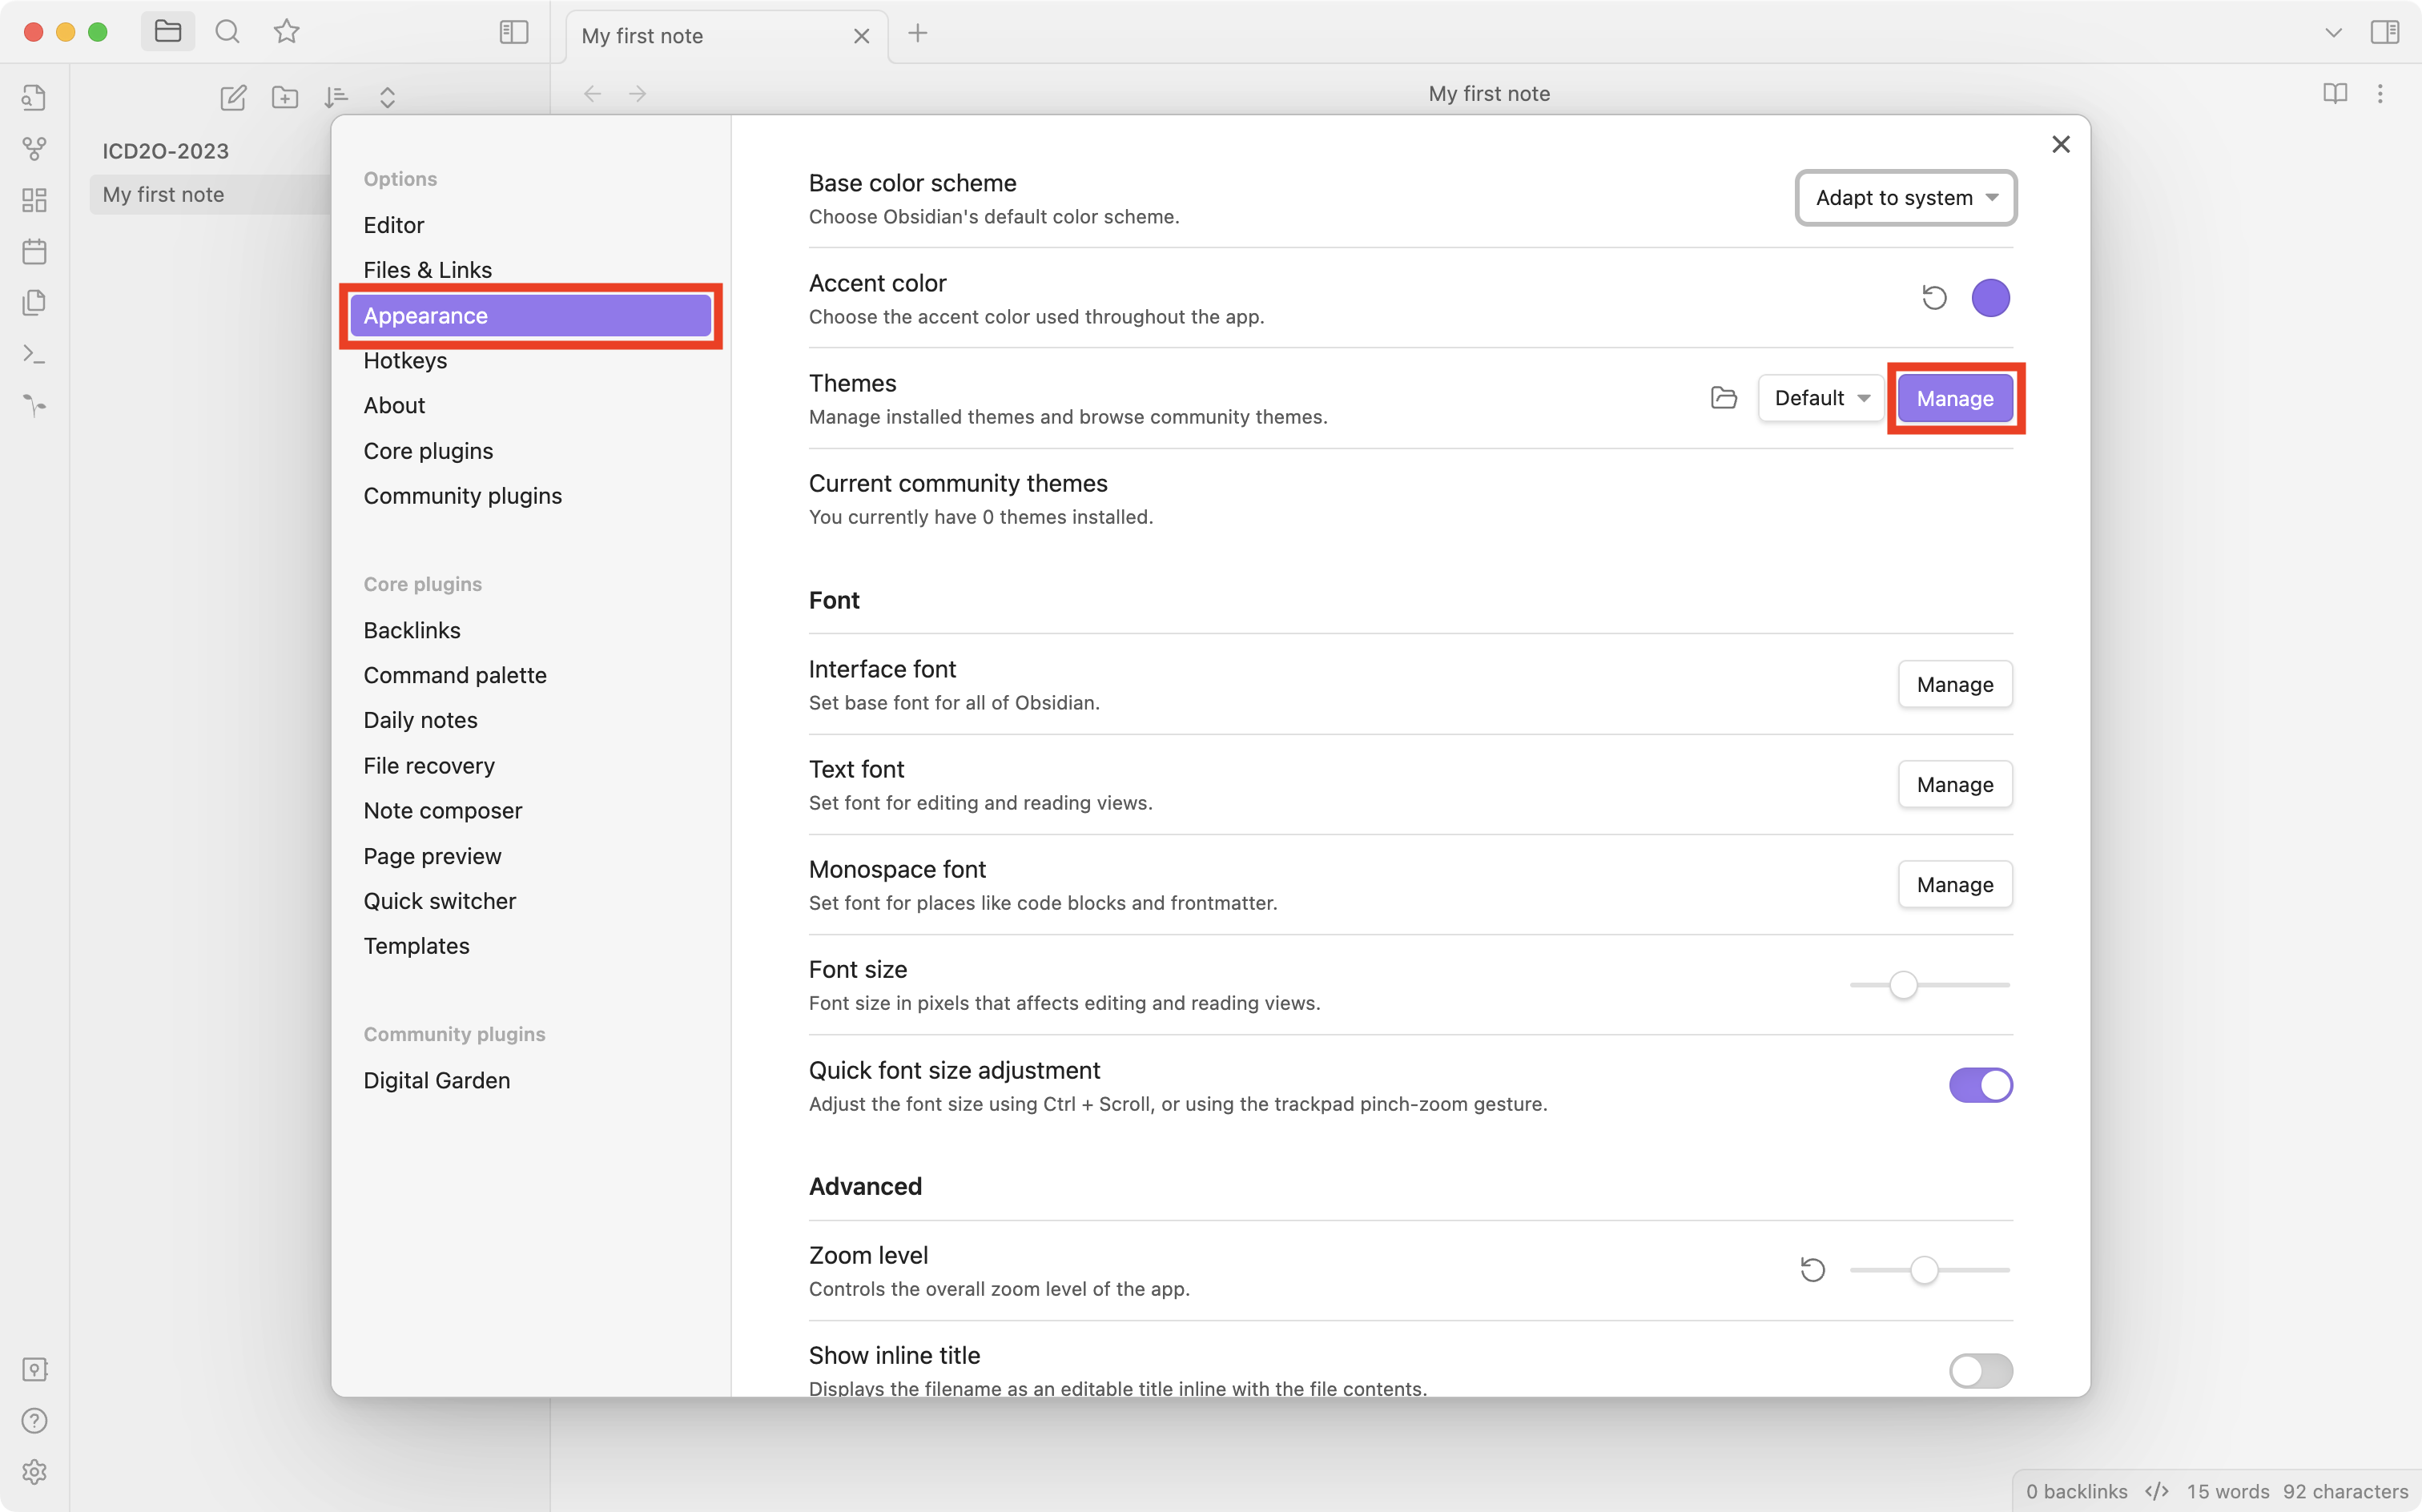This screenshot has width=2422, height=1512.
Task: Open Command palette plugin settings
Action: pyautogui.click(x=531, y=675)
